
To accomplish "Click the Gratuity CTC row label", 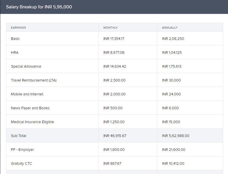I will point(21,164).
